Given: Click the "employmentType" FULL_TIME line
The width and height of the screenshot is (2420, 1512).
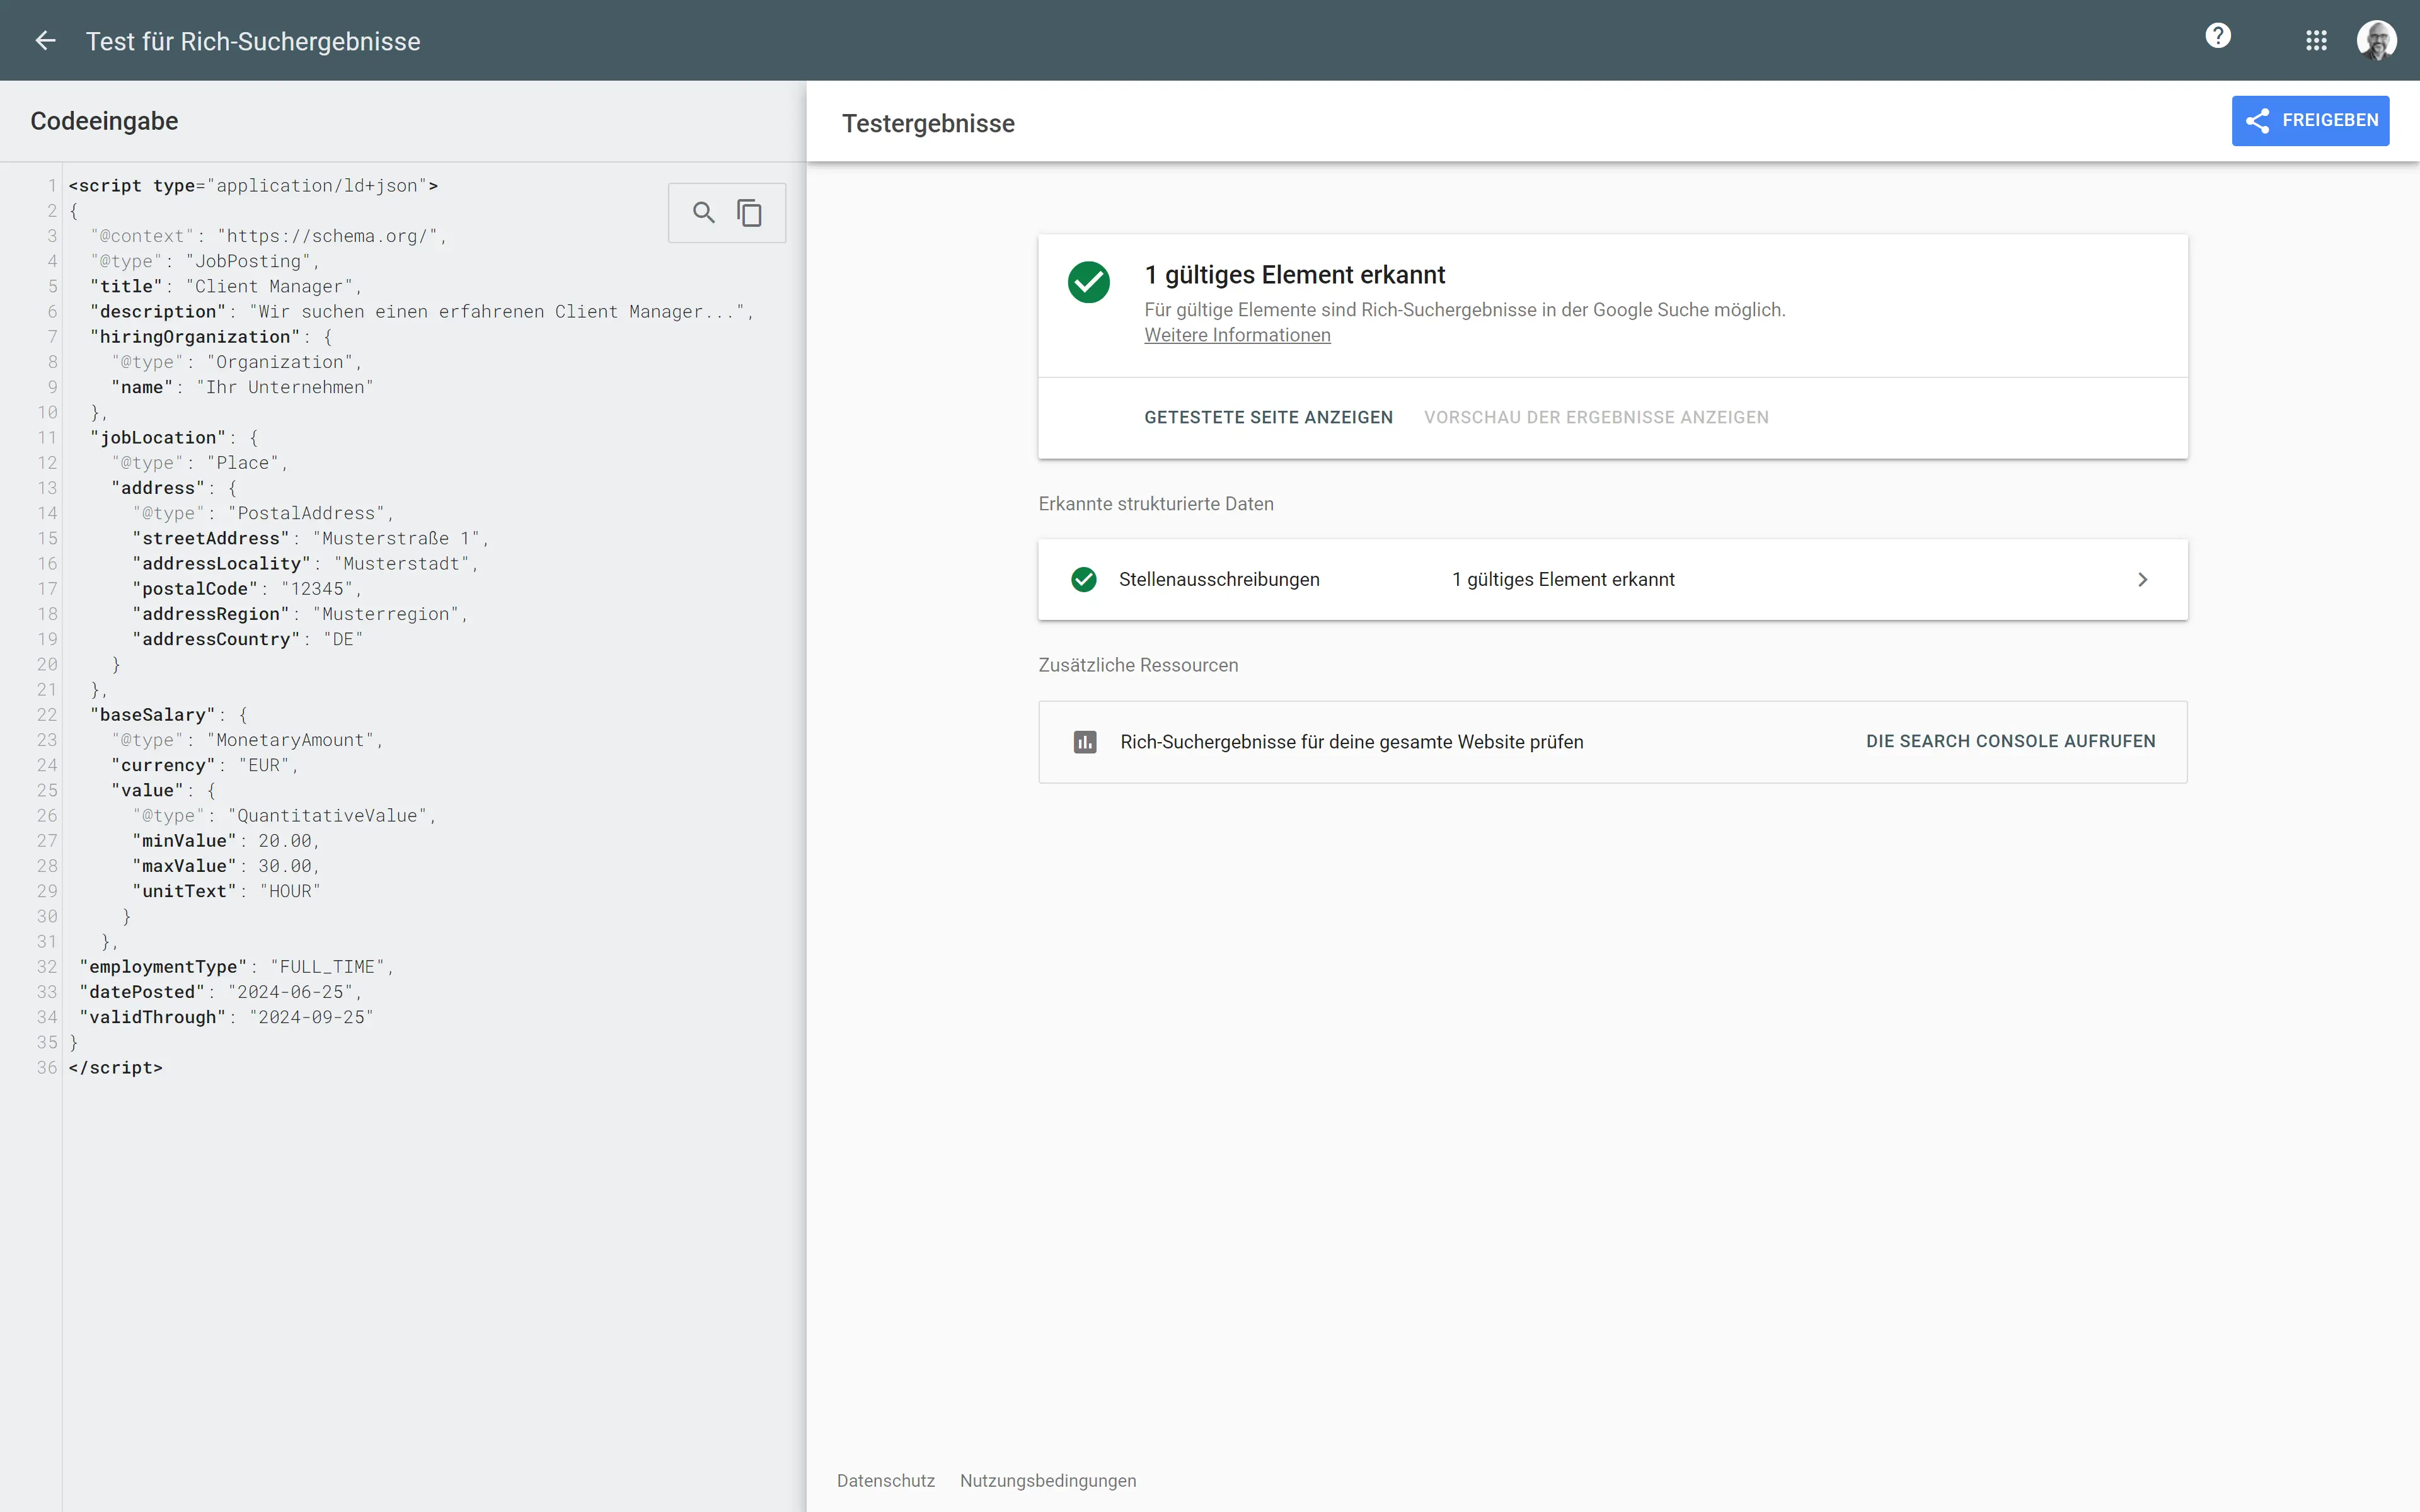Looking at the screenshot, I should [x=236, y=967].
